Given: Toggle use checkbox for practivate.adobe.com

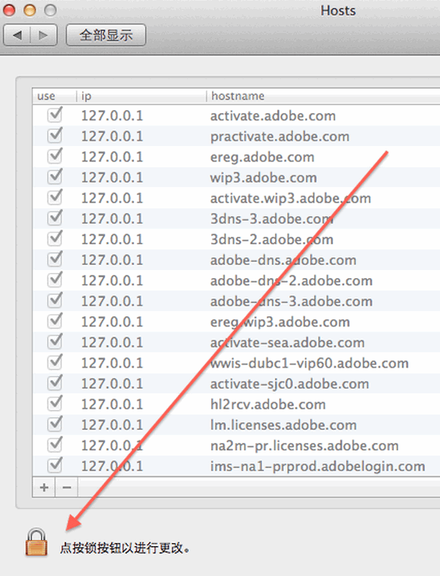Looking at the screenshot, I should 55,136.
